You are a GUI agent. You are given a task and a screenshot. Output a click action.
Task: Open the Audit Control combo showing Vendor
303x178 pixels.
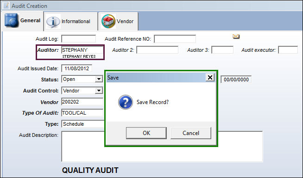pyautogui.click(x=82, y=91)
